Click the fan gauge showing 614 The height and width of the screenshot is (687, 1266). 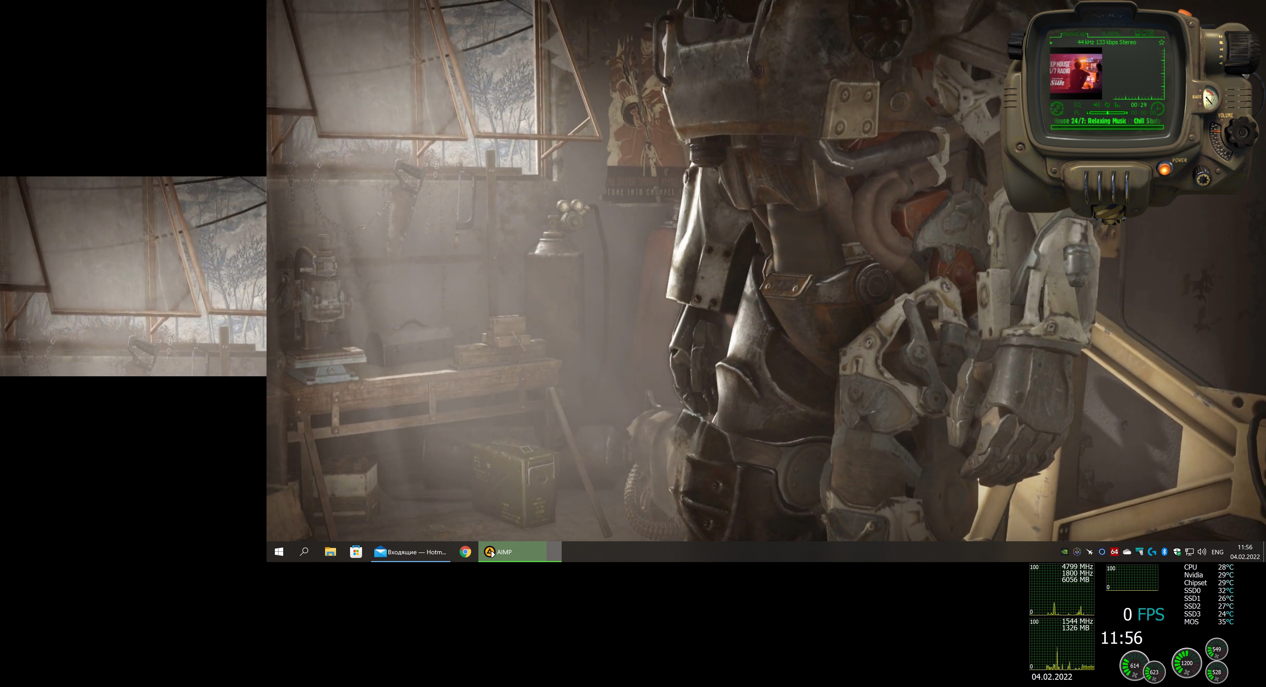click(1134, 665)
